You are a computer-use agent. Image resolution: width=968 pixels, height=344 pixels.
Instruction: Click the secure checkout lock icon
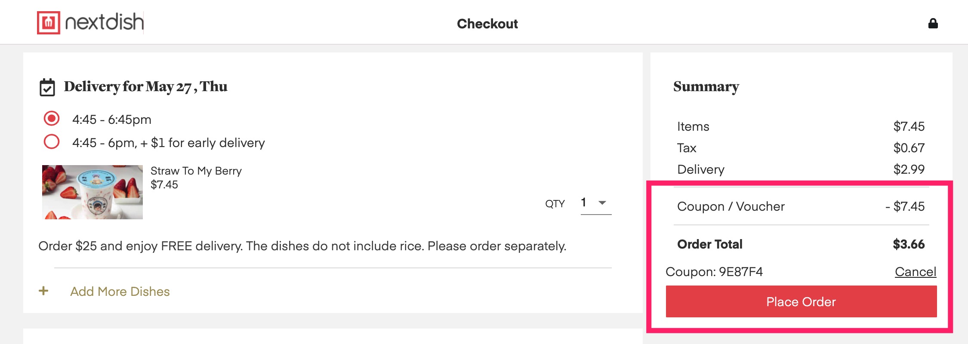(x=933, y=24)
